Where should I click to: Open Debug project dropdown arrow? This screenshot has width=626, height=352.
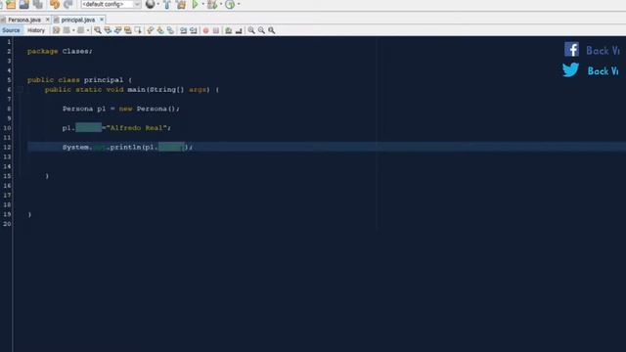click(221, 4)
